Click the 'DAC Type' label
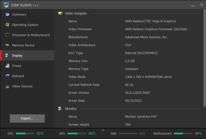Viewport: 206px width, 139px height. coord(76,53)
